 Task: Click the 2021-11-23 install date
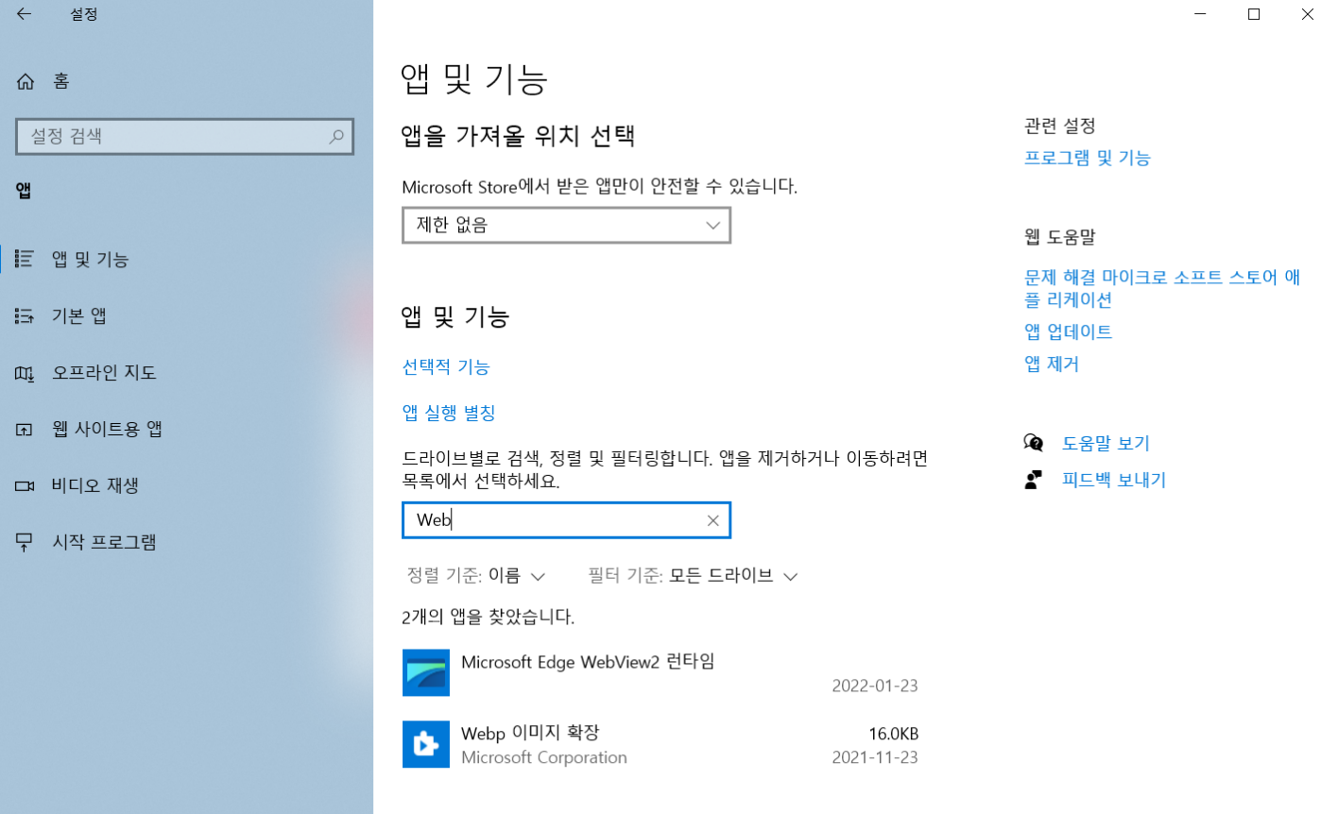coord(875,757)
